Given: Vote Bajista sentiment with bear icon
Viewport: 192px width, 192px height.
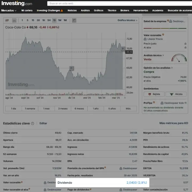Looking at the screenshot, I should 154,94.
